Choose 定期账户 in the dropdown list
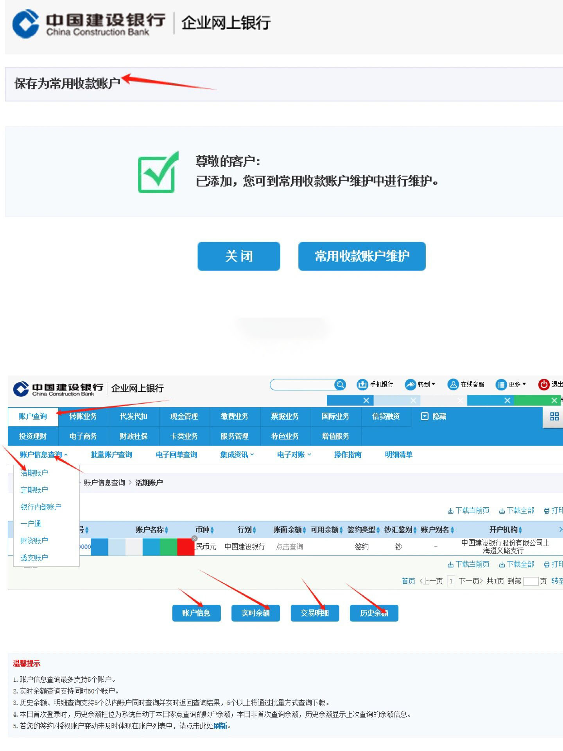This screenshot has height=751, width=563. click(34, 490)
